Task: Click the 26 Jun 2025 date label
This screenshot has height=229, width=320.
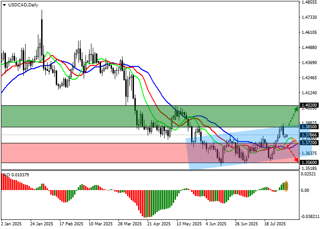Action: [246, 224]
